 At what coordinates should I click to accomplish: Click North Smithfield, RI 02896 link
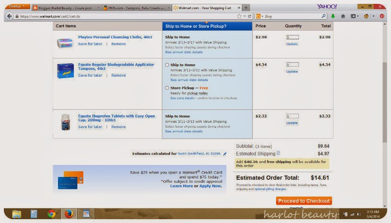click(199, 153)
